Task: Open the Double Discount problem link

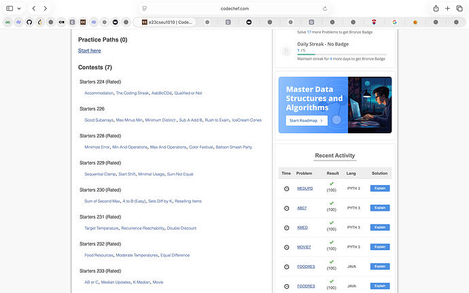Action: (x=181, y=228)
